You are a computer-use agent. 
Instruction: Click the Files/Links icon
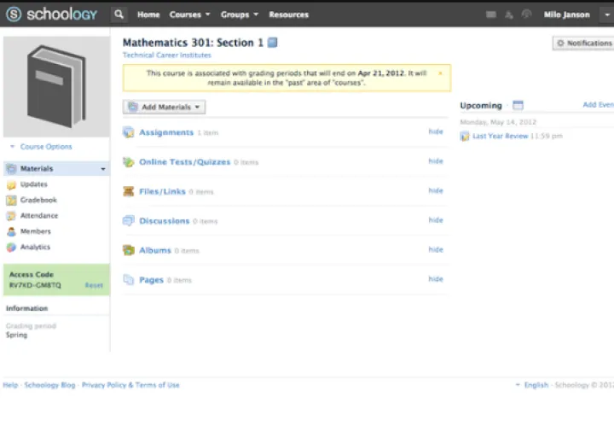tap(129, 191)
